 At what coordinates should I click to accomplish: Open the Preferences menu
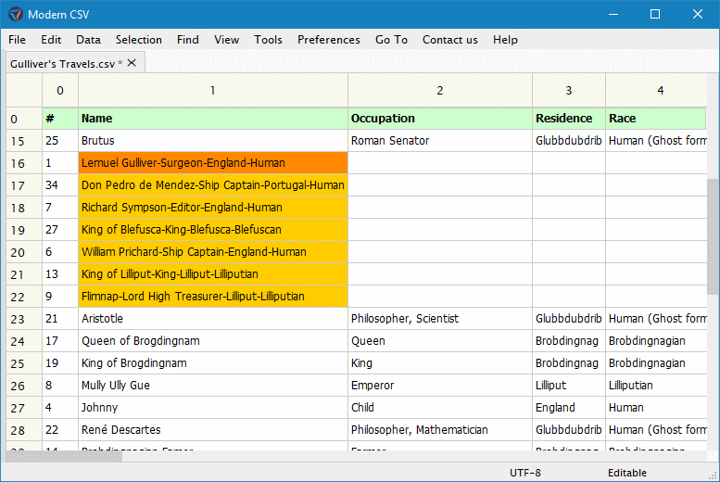coord(329,40)
